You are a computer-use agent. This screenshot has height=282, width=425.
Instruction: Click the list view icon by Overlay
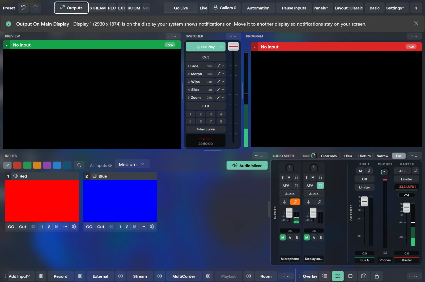tap(325, 276)
